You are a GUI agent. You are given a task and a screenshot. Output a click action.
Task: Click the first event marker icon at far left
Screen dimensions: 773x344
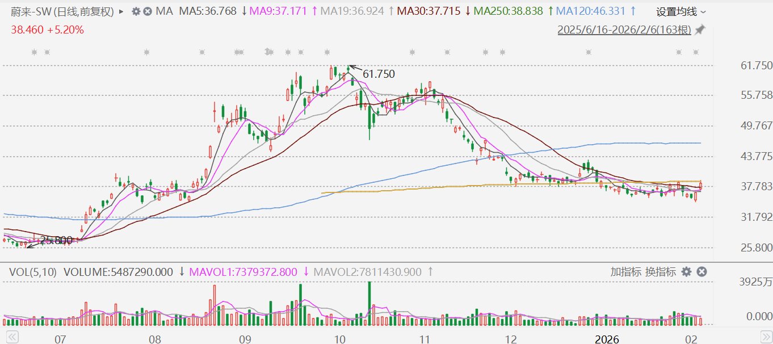[x=34, y=52]
